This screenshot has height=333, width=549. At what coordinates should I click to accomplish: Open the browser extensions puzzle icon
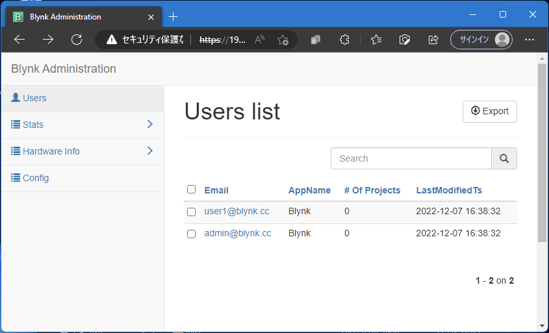345,40
